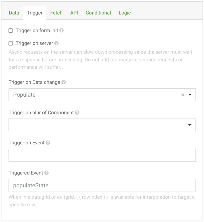Switch to the Data tab
This screenshot has width=204, height=222.
pos(14,13)
